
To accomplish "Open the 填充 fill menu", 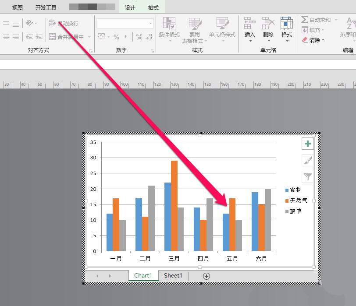I will coord(313,30).
